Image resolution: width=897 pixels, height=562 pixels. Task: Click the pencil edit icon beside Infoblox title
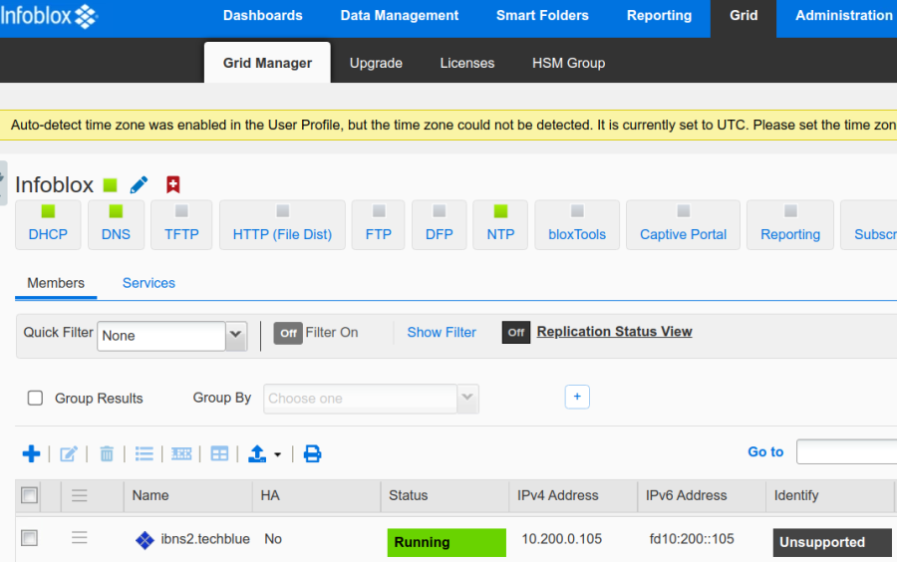(x=140, y=184)
